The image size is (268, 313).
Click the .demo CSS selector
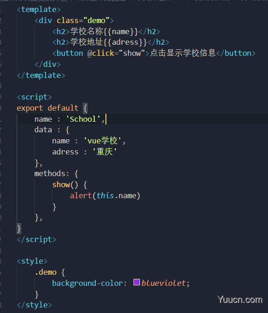[x=46, y=272]
